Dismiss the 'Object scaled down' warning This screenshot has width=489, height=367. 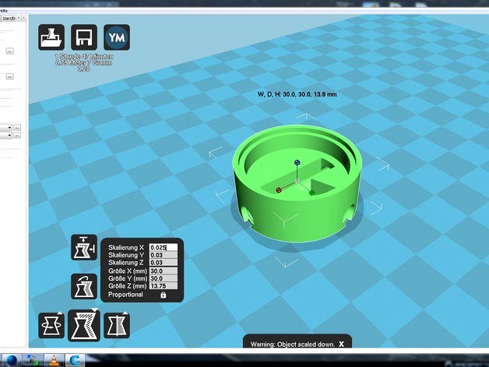[x=340, y=343]
